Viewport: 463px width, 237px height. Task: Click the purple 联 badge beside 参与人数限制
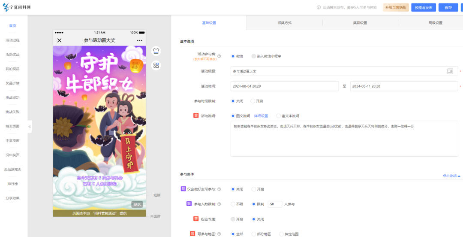189,204
